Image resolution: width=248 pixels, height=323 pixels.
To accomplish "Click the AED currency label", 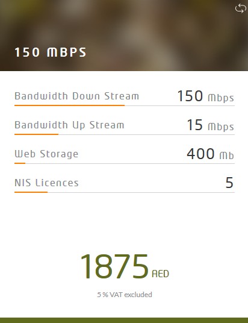I will 160,274.
